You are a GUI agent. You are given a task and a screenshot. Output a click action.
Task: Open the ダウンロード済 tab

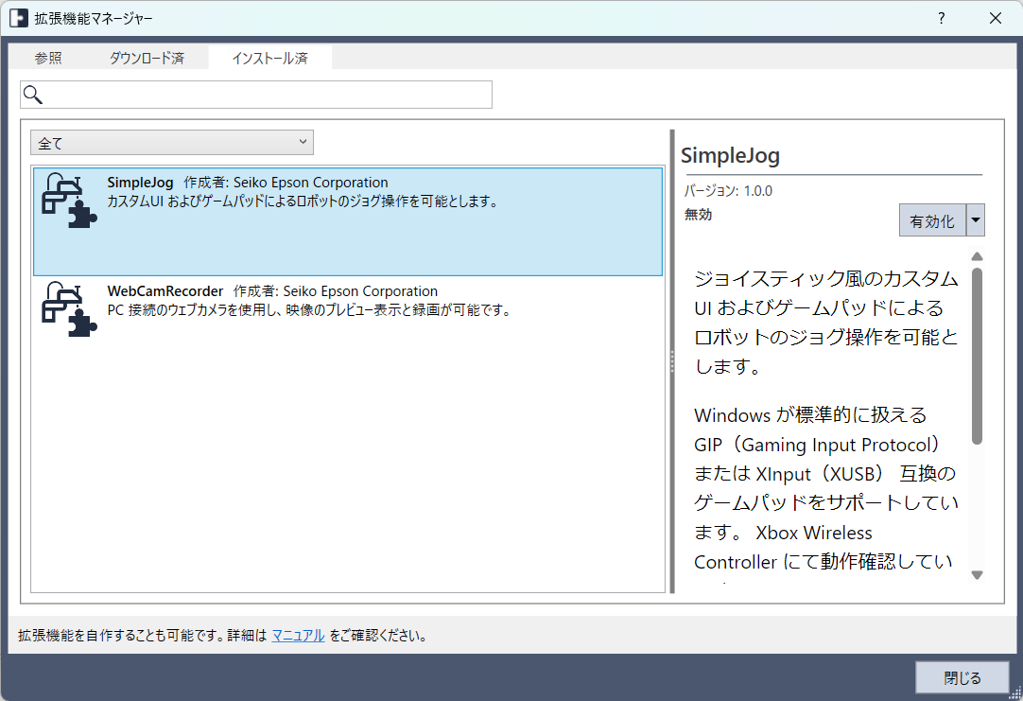tap(147, 58)
